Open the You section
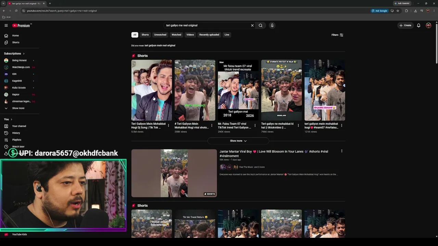Image resolution: width=438 pixels, height=246 pixels. coord(8,119)
